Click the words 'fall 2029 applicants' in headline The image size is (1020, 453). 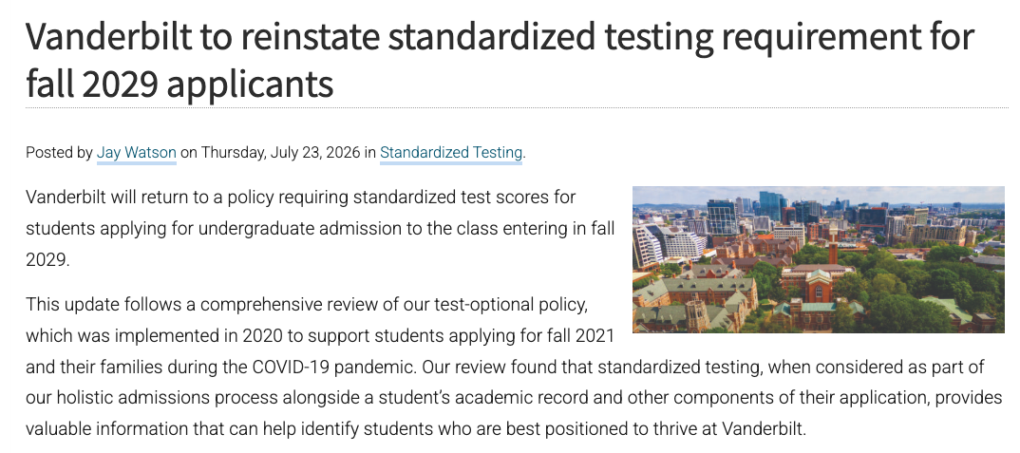tap(179, 84)
